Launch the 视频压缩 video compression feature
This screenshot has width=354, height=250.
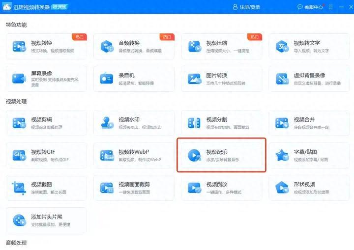(x=221, y=46)
